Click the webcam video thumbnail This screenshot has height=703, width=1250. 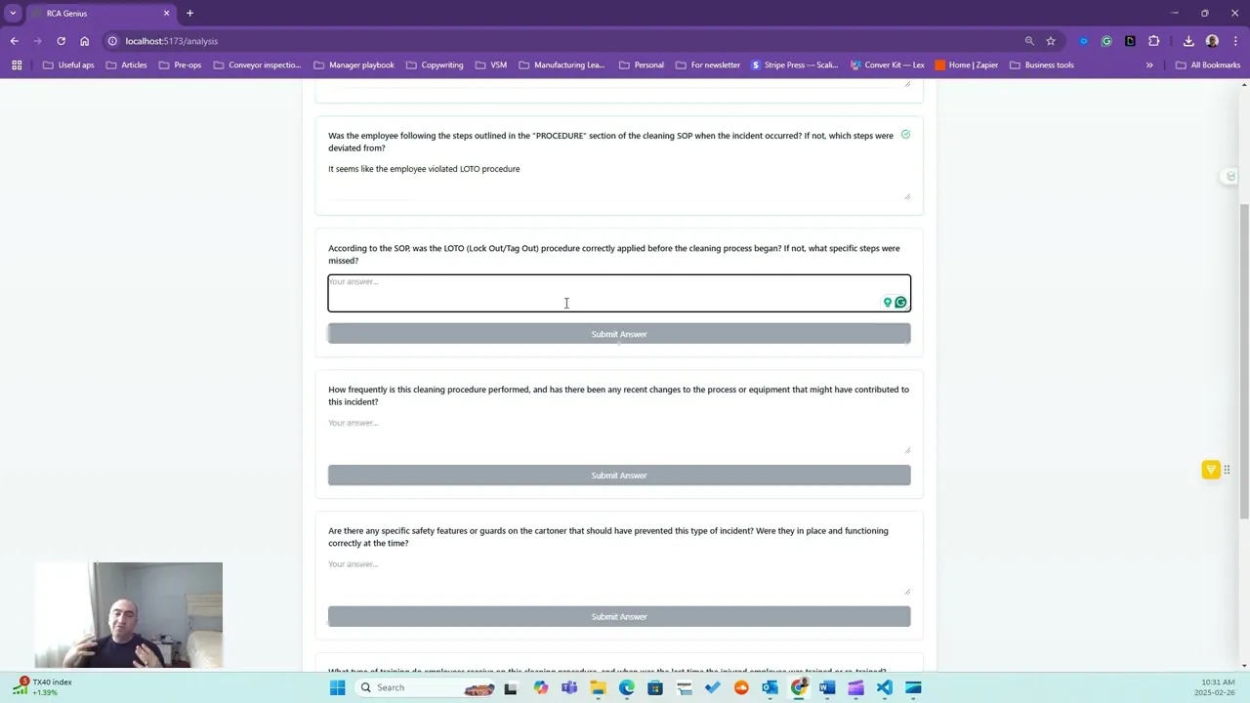tap(129, 615)
